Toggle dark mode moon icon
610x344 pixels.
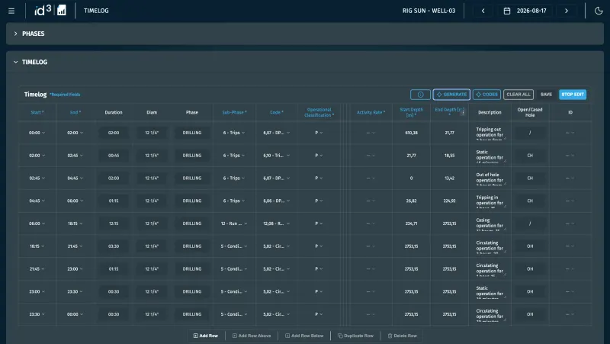[599, 11]
